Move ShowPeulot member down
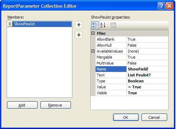Screen dimensions: 176x129 point(79,35)
